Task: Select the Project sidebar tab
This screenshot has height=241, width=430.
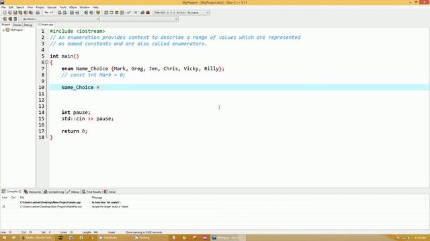Action: [6, 25]
